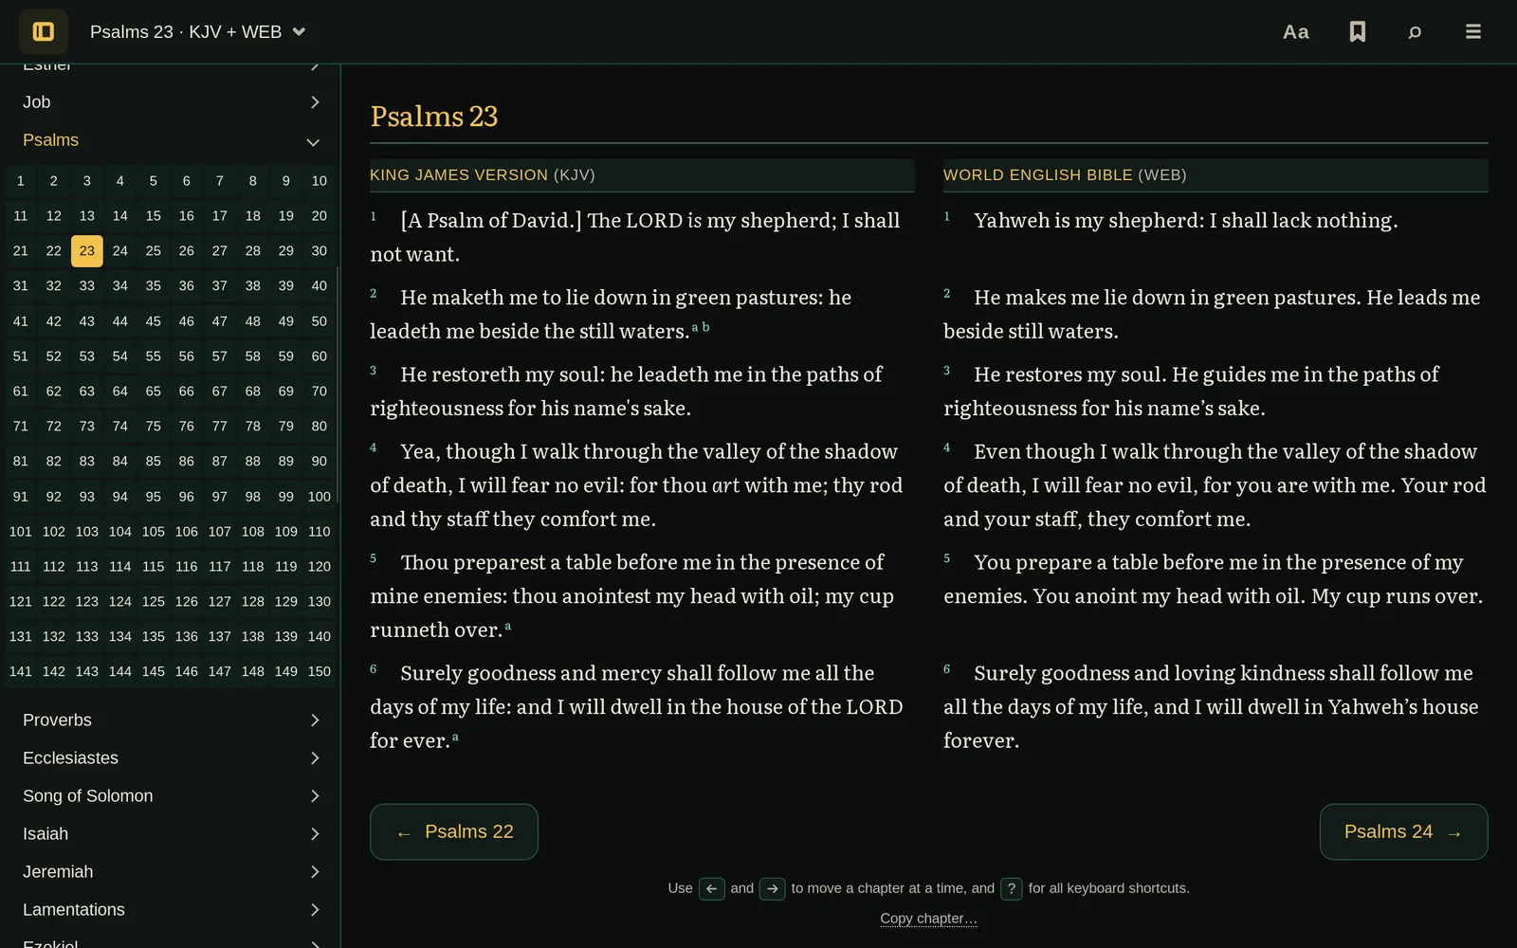Open the search magnifier icon
Image resolution: width=1517 pixels, height=948 pixels.
pos(1415,31)
